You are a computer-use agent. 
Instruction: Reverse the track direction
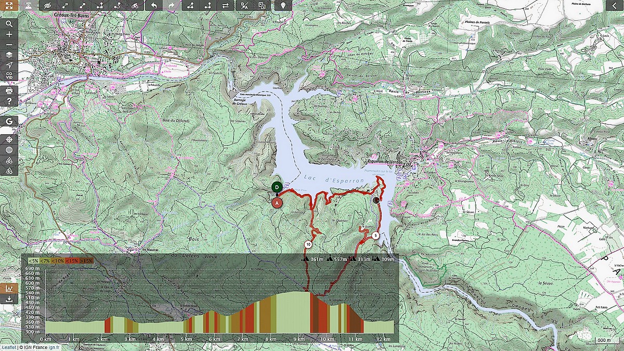(x=225, y=6)
